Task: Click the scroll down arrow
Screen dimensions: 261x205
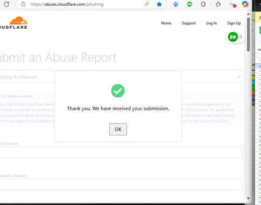Action: [x=248, y=198]
